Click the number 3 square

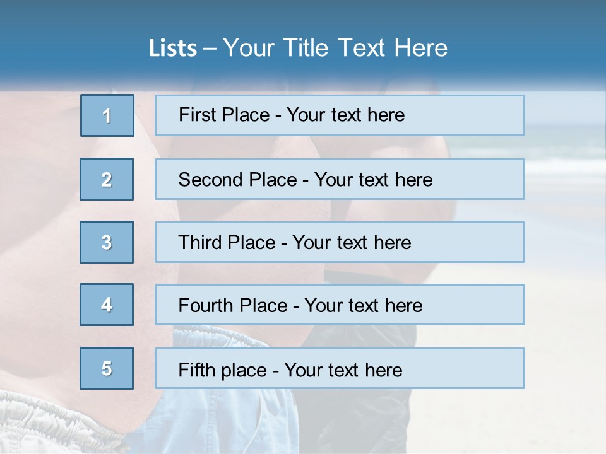107,242
